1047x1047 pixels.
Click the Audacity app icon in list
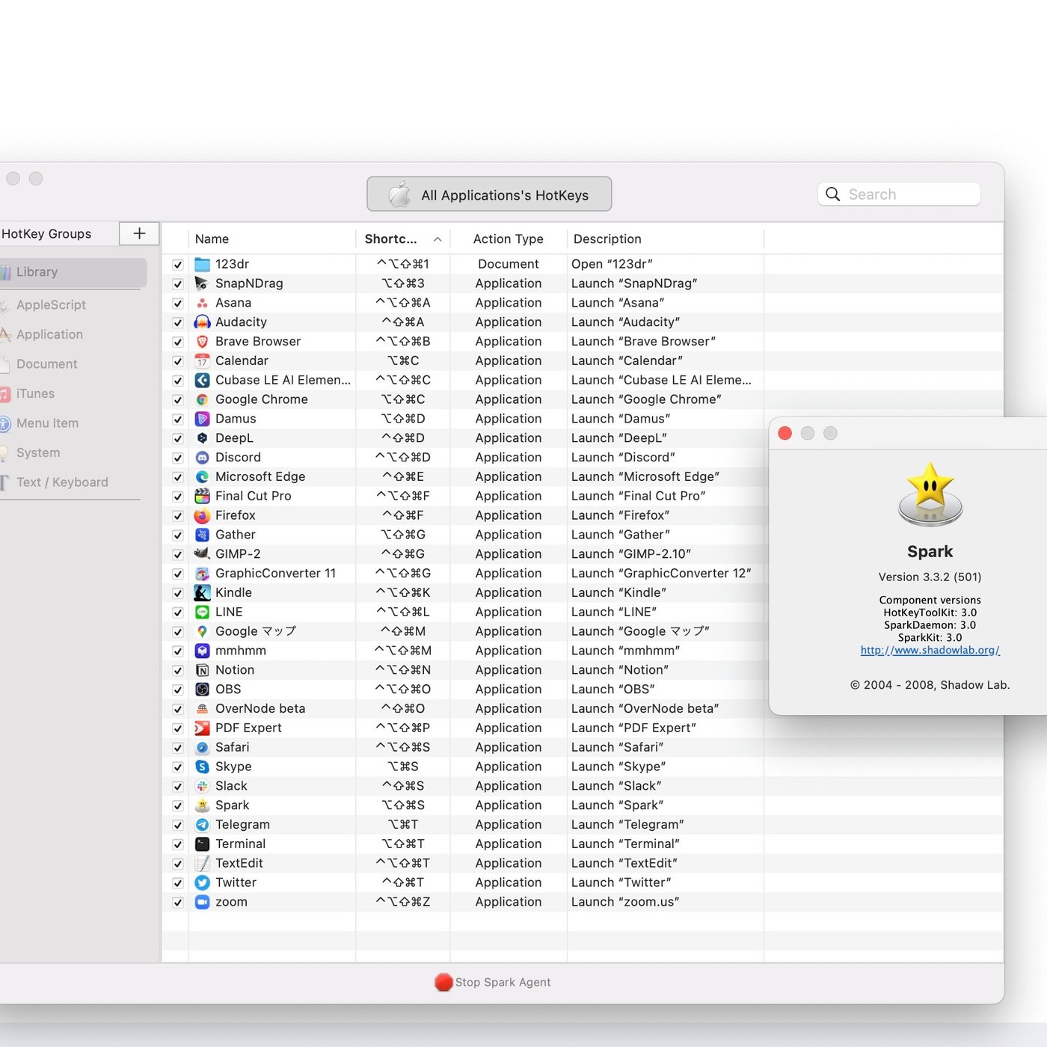click(202, 322)
